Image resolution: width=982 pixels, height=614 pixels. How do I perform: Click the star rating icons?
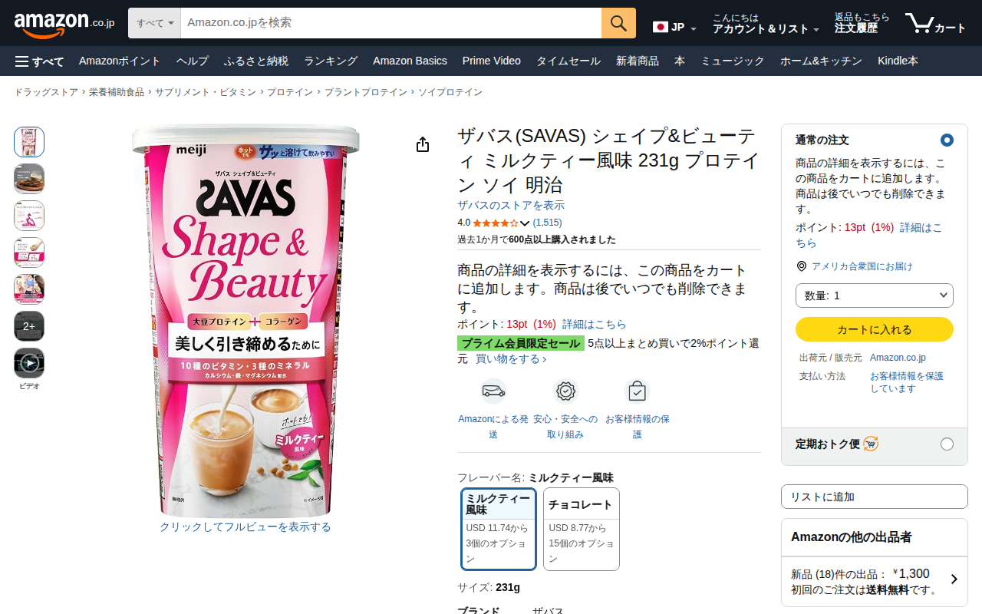[495, 223]
